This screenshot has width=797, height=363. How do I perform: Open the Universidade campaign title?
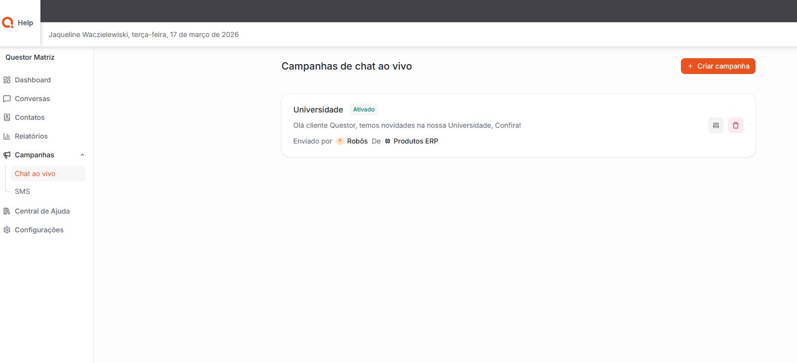[318, 109]
